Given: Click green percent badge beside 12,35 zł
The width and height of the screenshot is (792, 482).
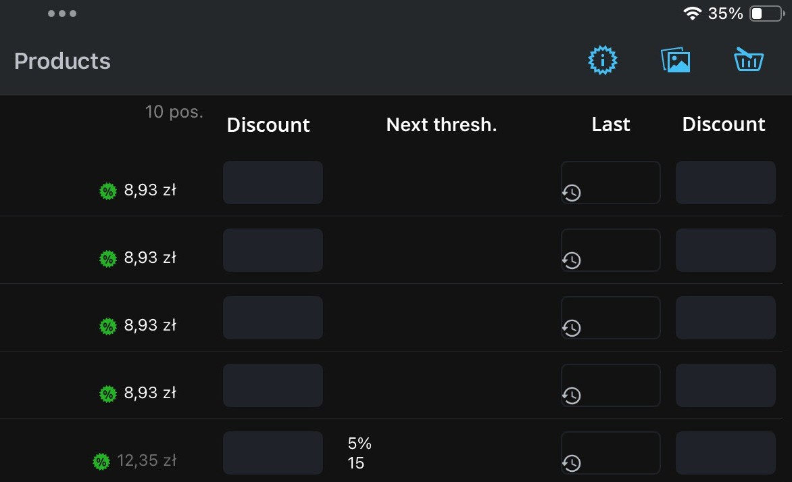Looking at the screenshot, I should click(x=101, y=462).
